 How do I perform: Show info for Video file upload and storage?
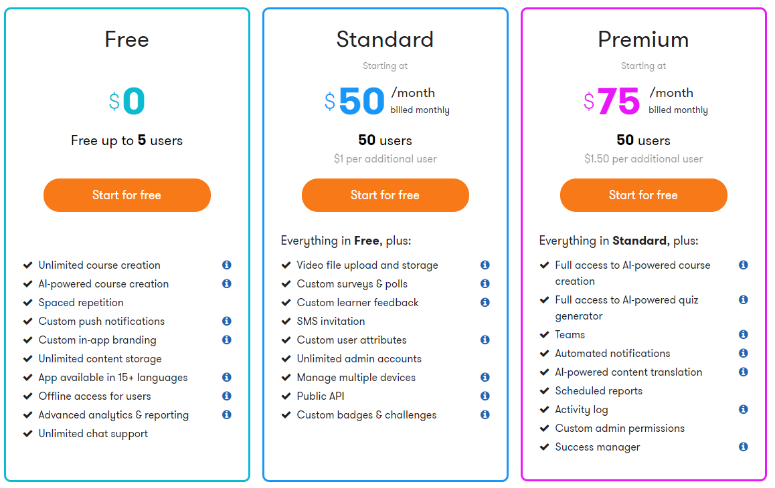click(x=485, y=265)
